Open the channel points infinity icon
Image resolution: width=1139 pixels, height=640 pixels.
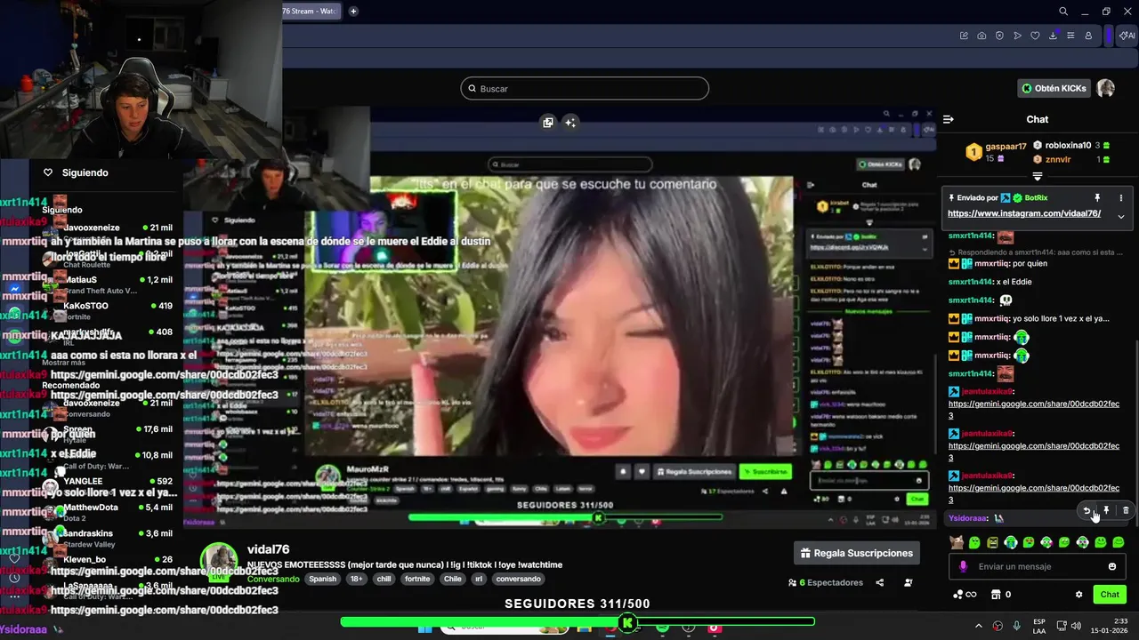coord(965,595)
